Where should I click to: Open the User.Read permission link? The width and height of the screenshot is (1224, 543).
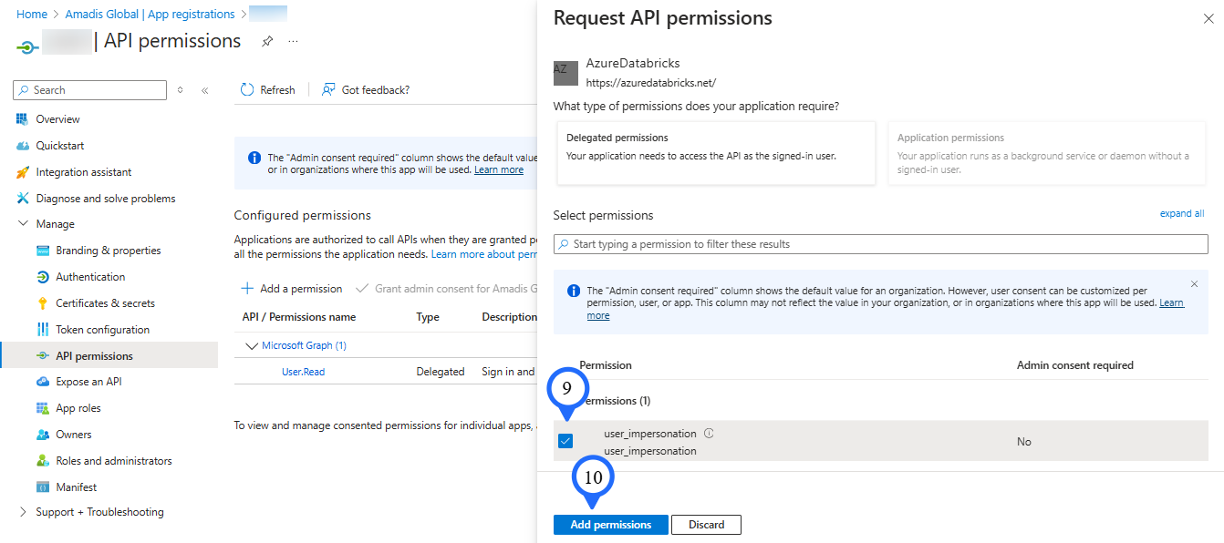pyautogui.click(x=303, y=372)
